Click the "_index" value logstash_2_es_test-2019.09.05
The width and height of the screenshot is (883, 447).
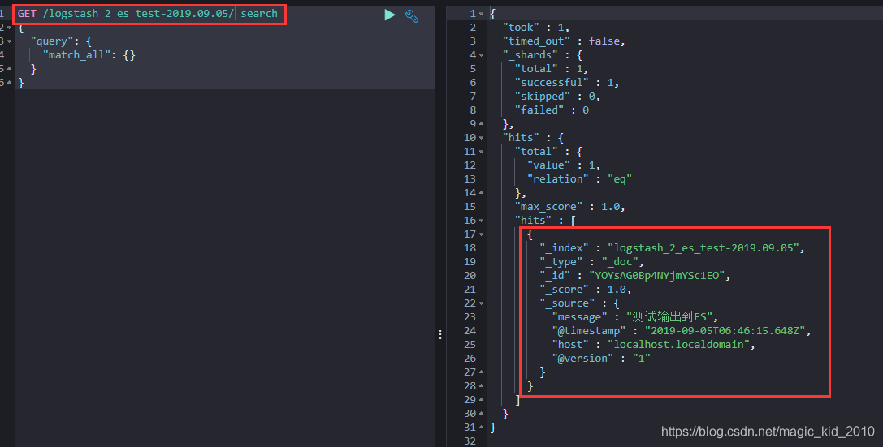(x=703, y=248)
